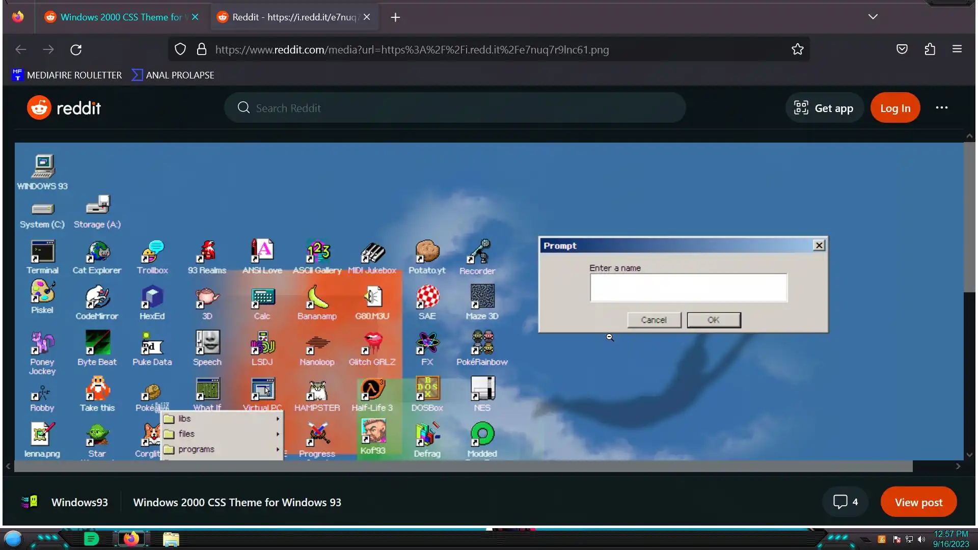Open Firefox extensions puzzle icon
The height and width of the screenshot is (550, 978).
[930, 49]
